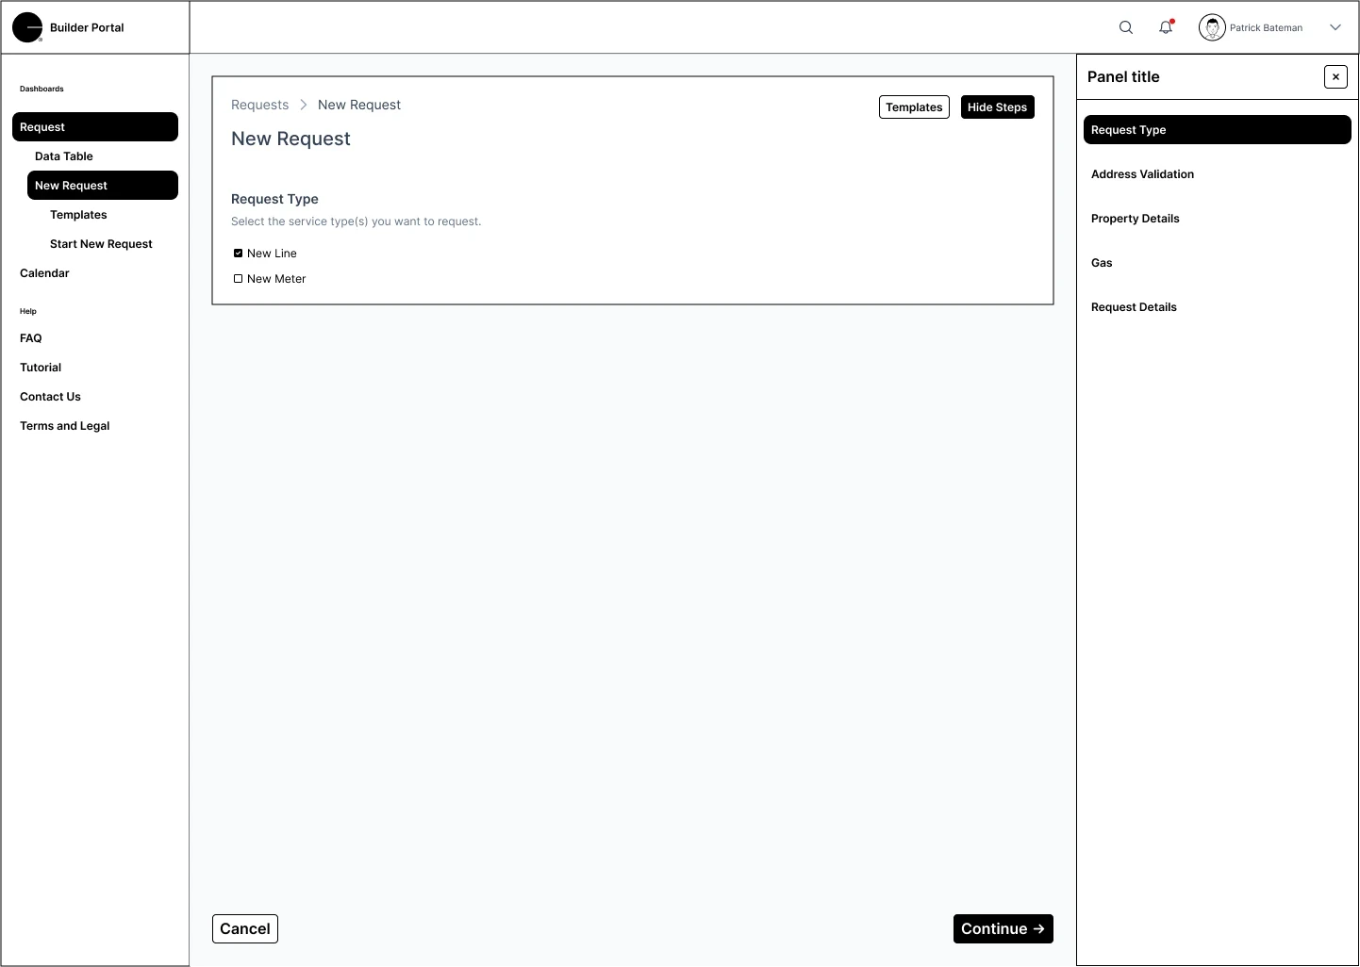The width and height of the screenshot is (1360, 967).
Task: Navigate to the Data Table page
Action: tap(63, 156)
